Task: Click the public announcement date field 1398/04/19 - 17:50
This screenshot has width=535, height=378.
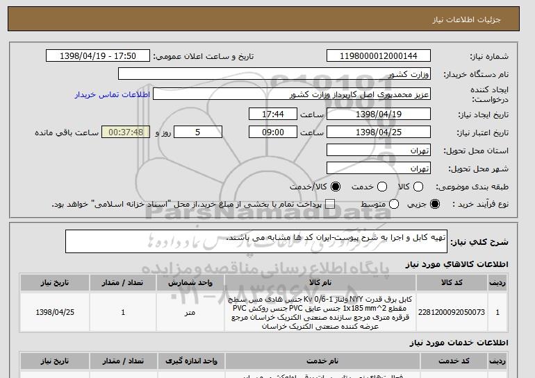Action: [x=98, y=56]
